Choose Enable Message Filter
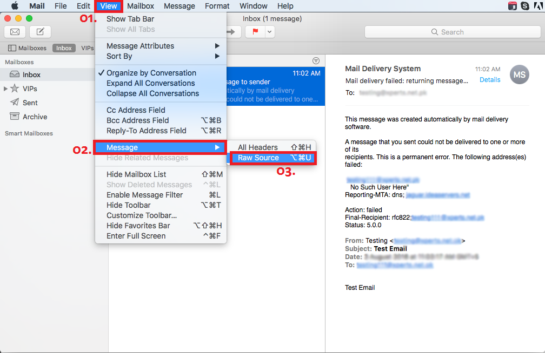 (161, 195)
